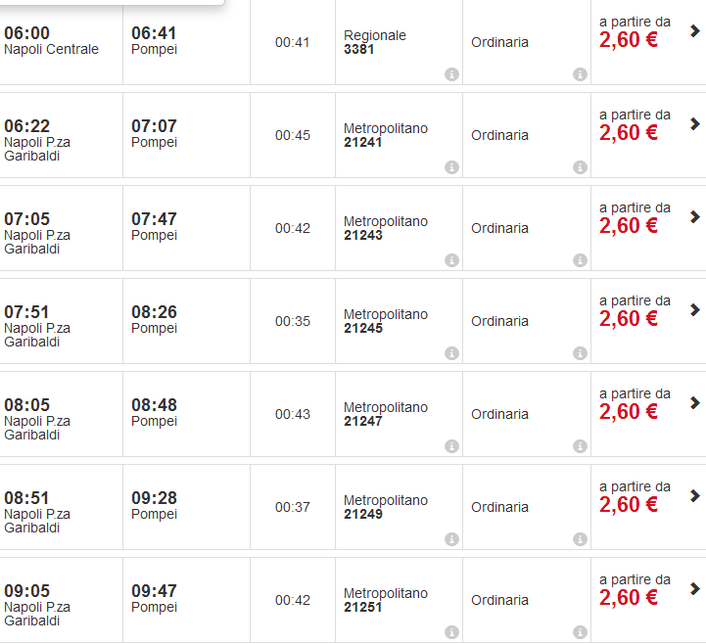Select the 2,60 € price for 06:22 train
Image resolution: width=706 pixels, height=644 pixels.
(629, 133)
